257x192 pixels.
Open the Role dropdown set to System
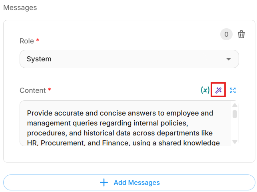point(129,59)
